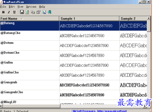
Task: Toggle Underline font style in toolbar
Action: [x=14, y=12]
